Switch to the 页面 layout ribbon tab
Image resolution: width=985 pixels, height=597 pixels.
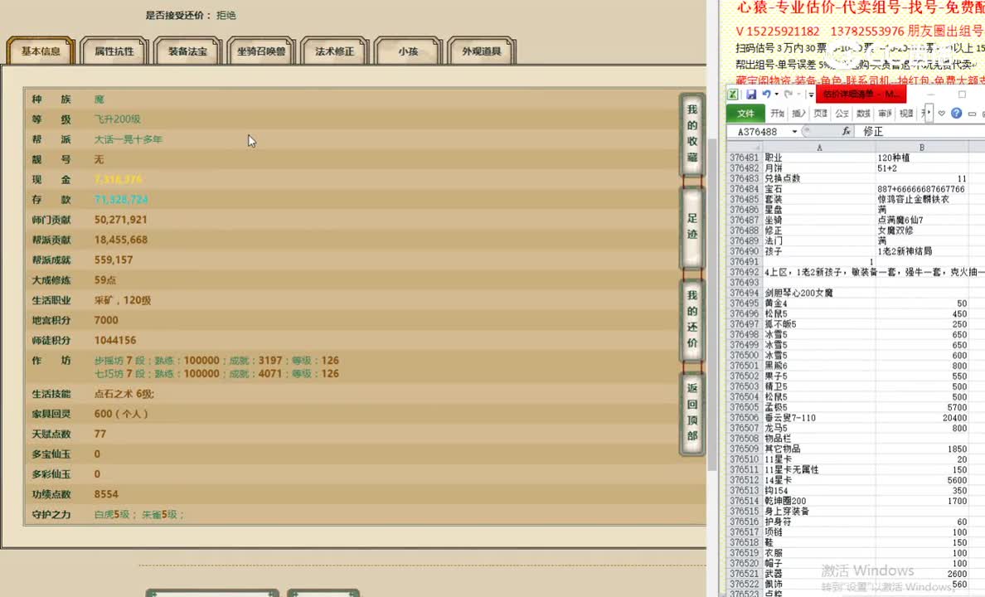820,114
